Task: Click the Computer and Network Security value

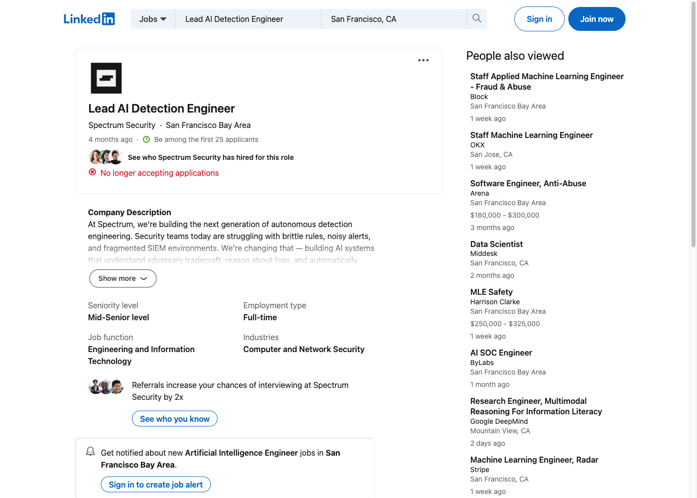Action: point(304,349)
